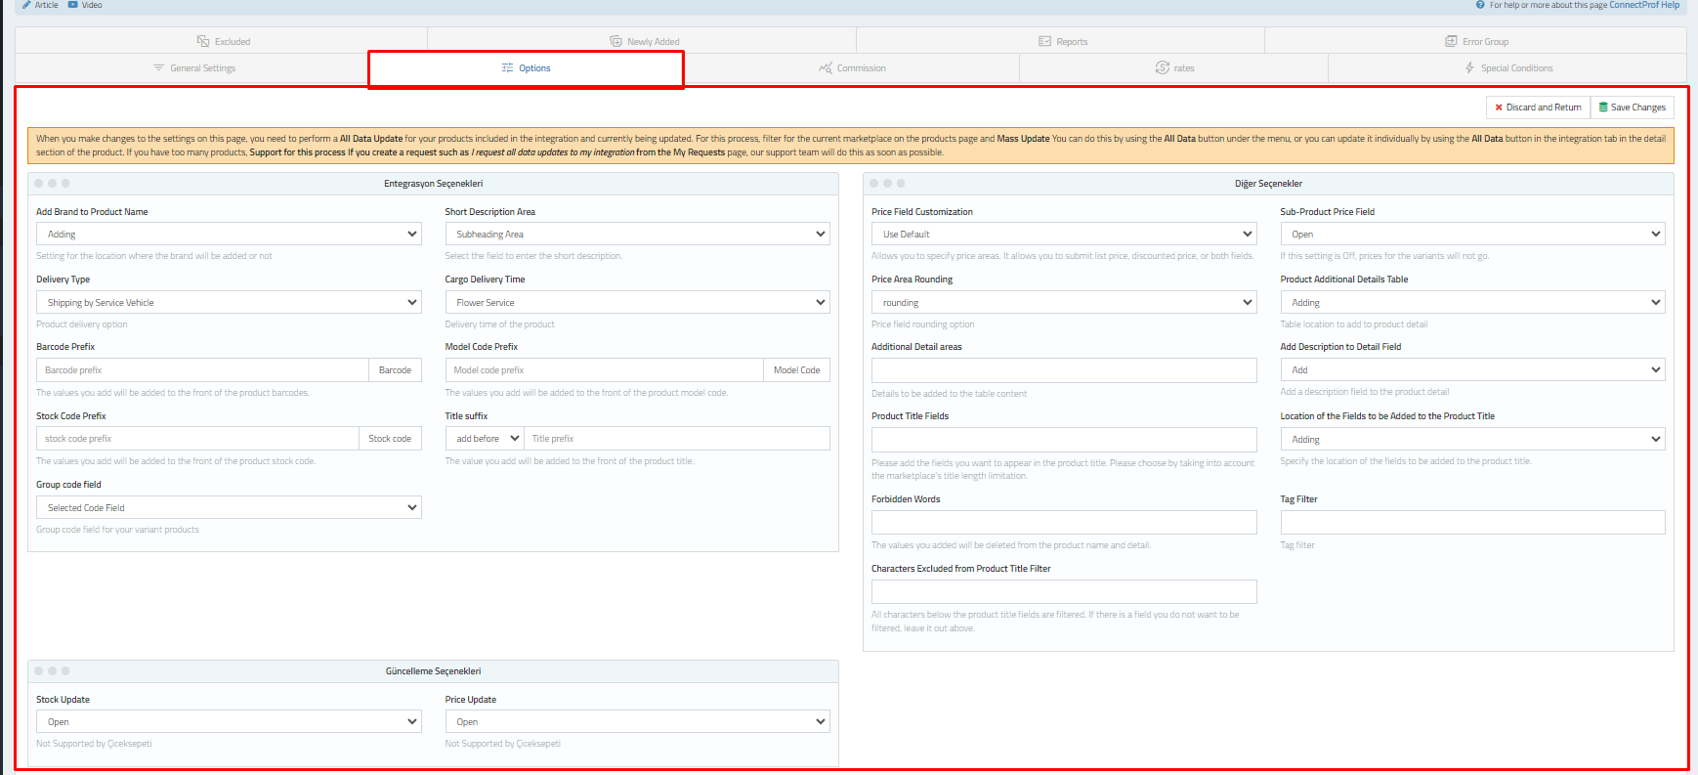Viewport: 1698px width, 775px height.
Task: Expand the Cargo Delivery Time dropdown
Action: coord(637,303)
